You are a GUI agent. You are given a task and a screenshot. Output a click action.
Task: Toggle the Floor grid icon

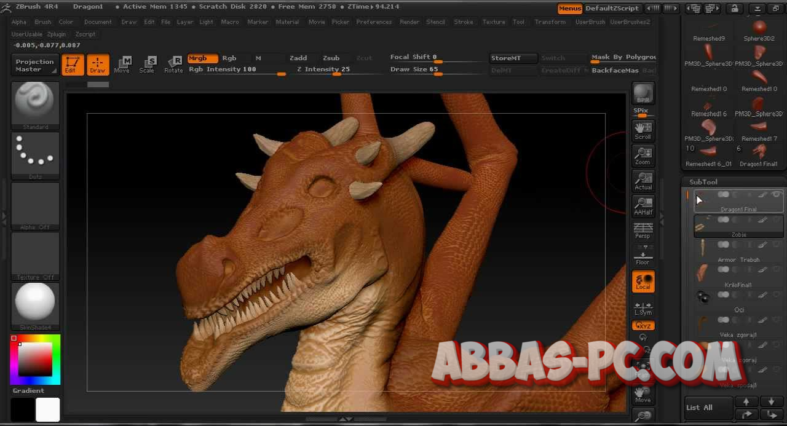pos(643,255)
